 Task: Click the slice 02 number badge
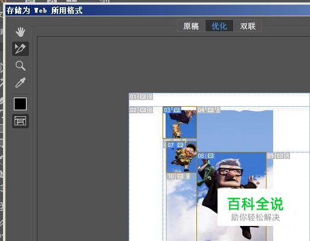[x=133, y=110]
